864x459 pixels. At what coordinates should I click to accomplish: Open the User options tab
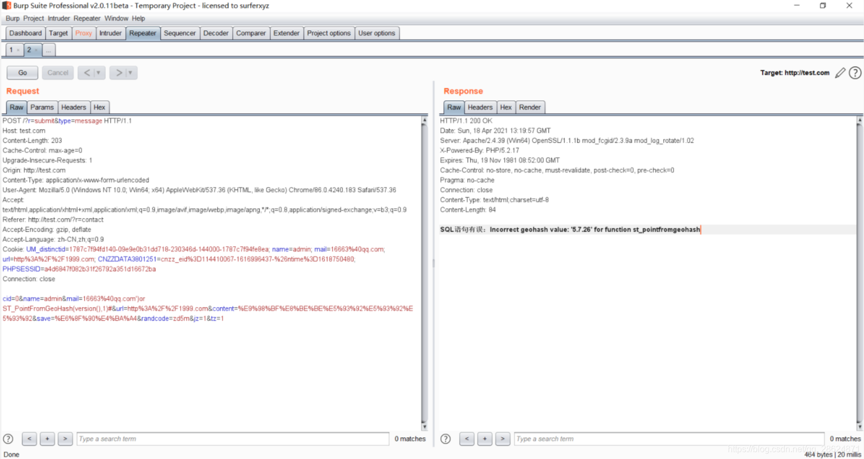377,33
